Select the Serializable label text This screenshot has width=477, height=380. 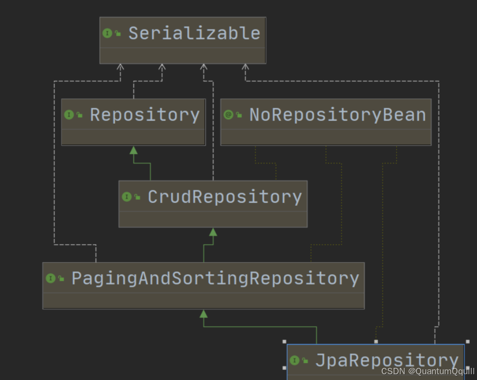click(x=194, y=33)
